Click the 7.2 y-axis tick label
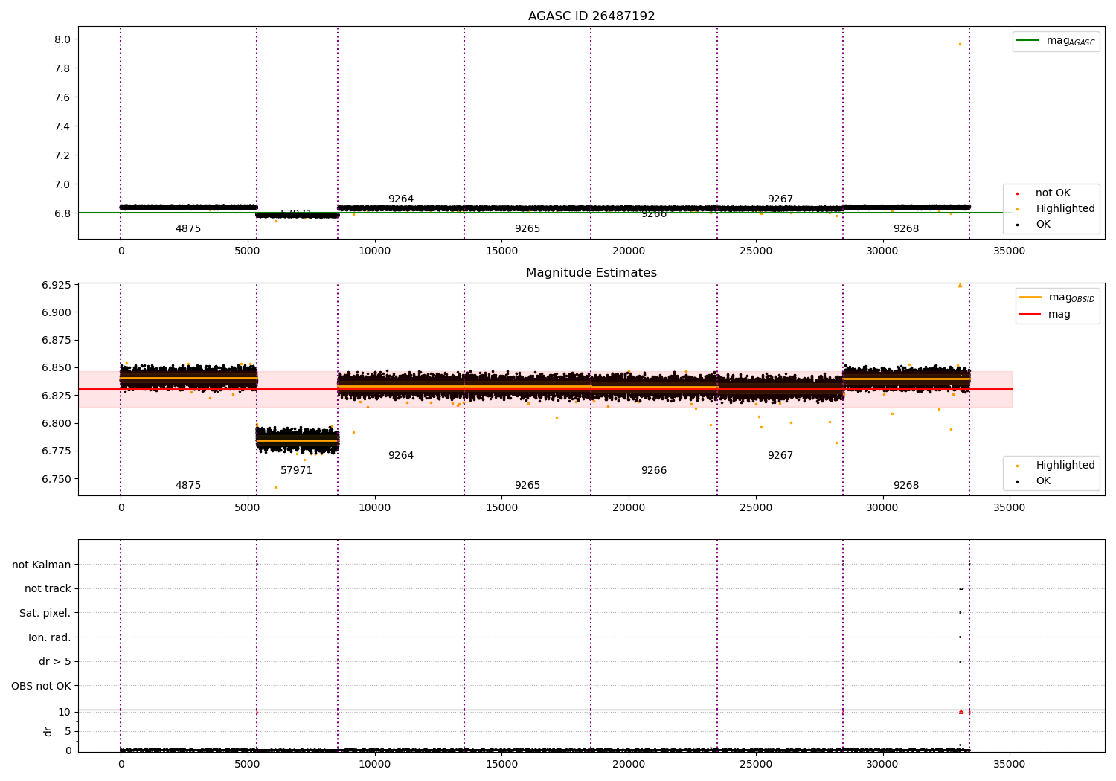This screenshot has width=1116, height=781. coord(62,155)
